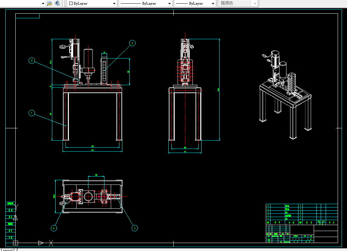Select part balloon number 1
Image resolution: width=347 pixels, height=251 pixels.
(32, 113)
